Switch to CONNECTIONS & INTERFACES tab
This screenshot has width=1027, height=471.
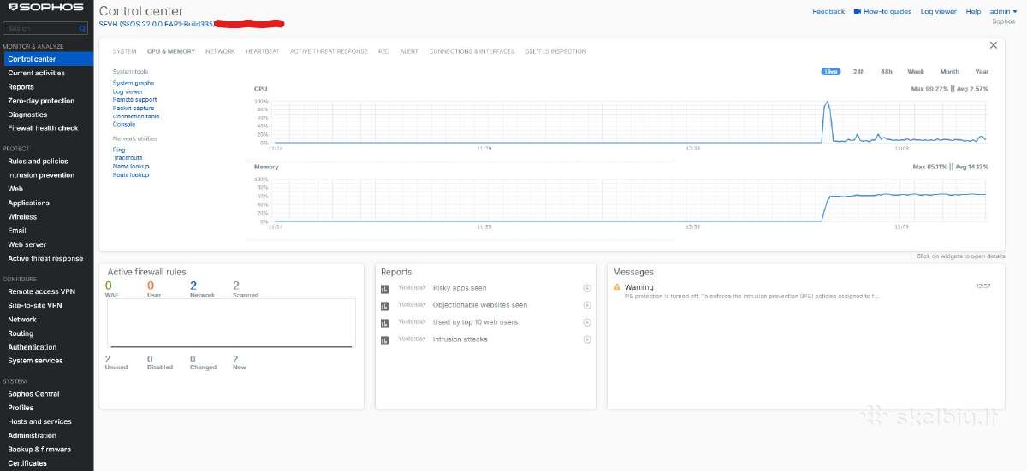[x=472, y=51]
